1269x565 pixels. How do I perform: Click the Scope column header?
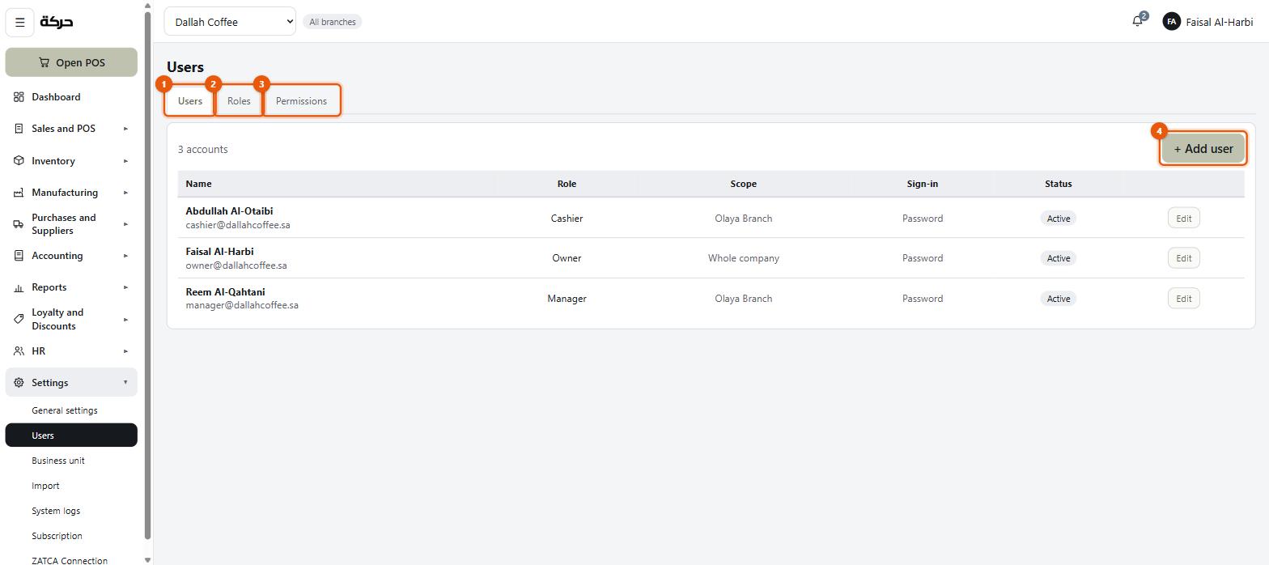click(x=744, y=184)
